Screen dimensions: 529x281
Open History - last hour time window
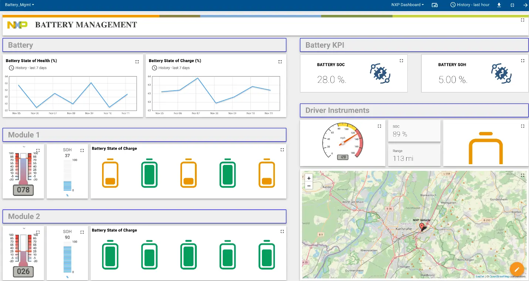pyautogui.click(x=470, y=5)
